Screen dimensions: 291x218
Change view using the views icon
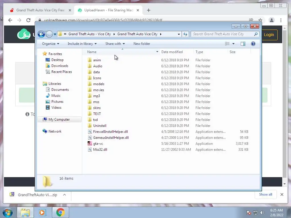[227, 44]
